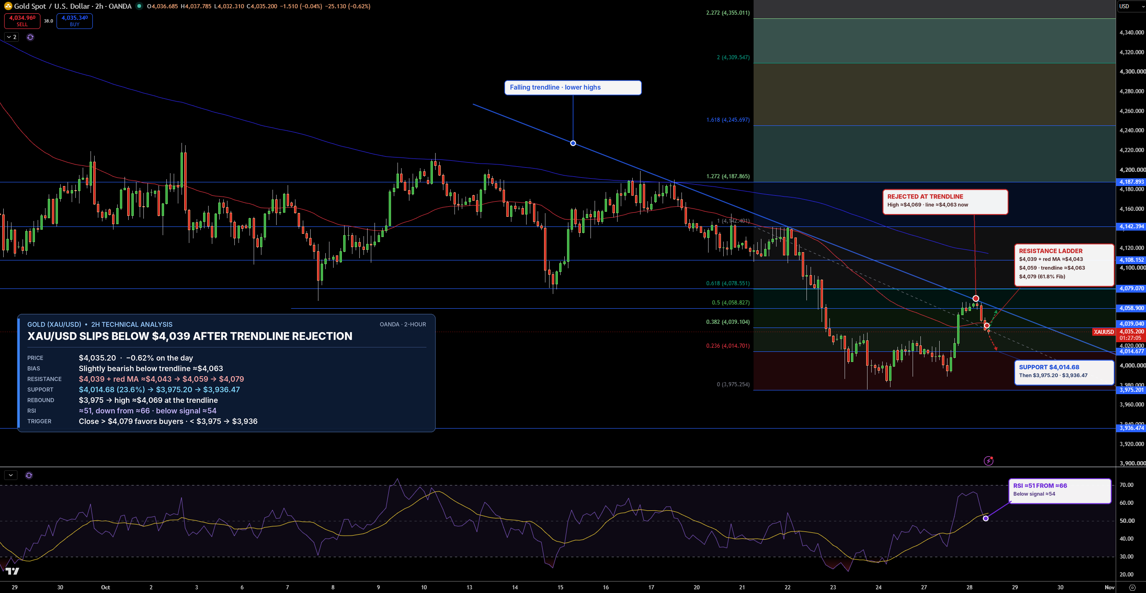This screenshot has height=593, width=1146.
Task: Collapse the indicator legend showing 2
Action: pyautogui.click(x=11, y=37)
